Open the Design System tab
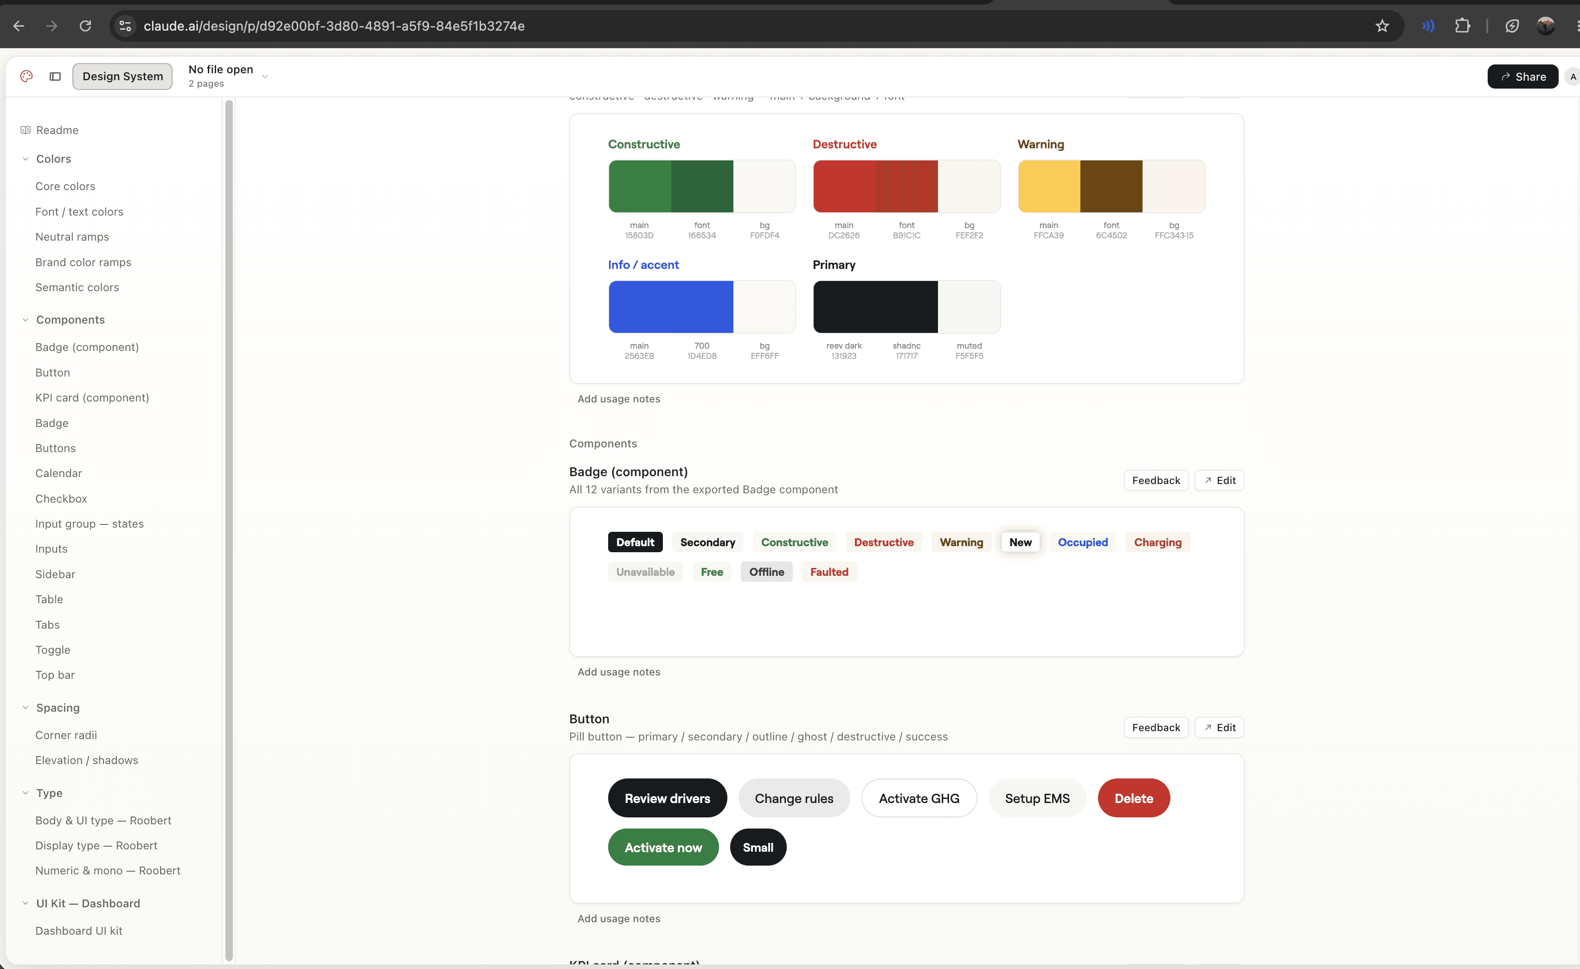 [x=122, y=76]
